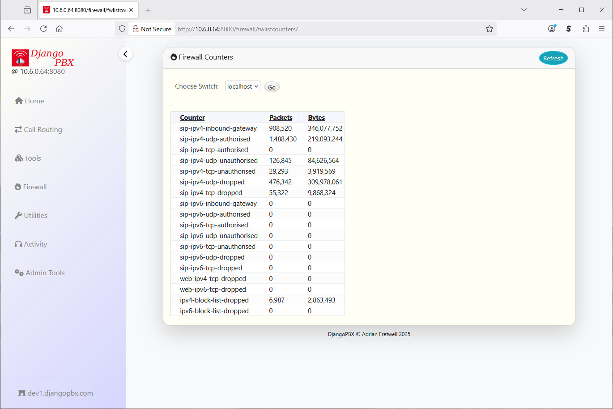
Task: Click the Go button next to switch selector
Action: click(x=272, y=87)
